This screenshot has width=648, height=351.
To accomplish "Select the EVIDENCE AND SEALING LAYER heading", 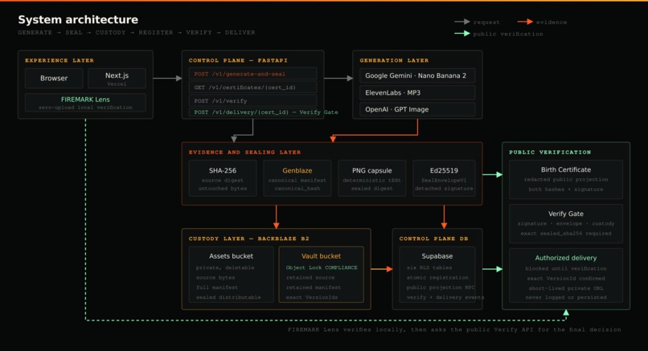I will pos(244,153).
